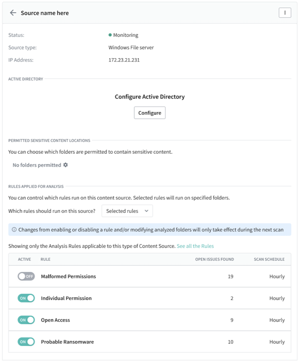Enable the Malformed Permissions rule
This screenshot has height=363, width=300.
(x=26, y=276)
